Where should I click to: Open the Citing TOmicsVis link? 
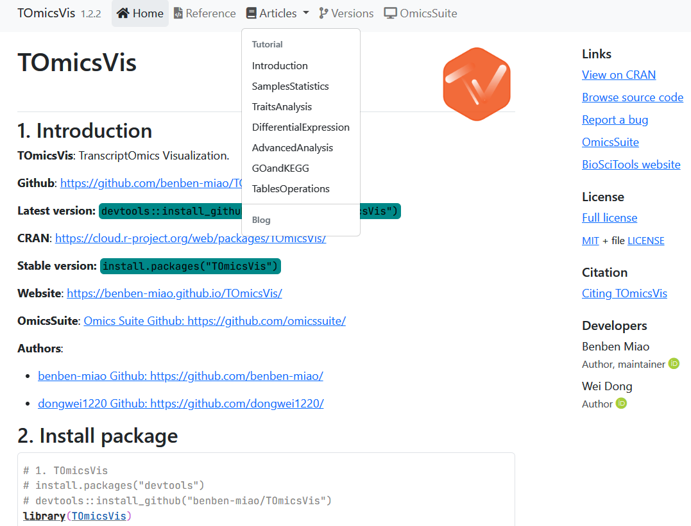[624, 293]
